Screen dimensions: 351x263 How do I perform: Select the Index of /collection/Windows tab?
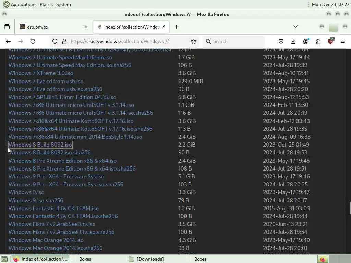(131, 27)
